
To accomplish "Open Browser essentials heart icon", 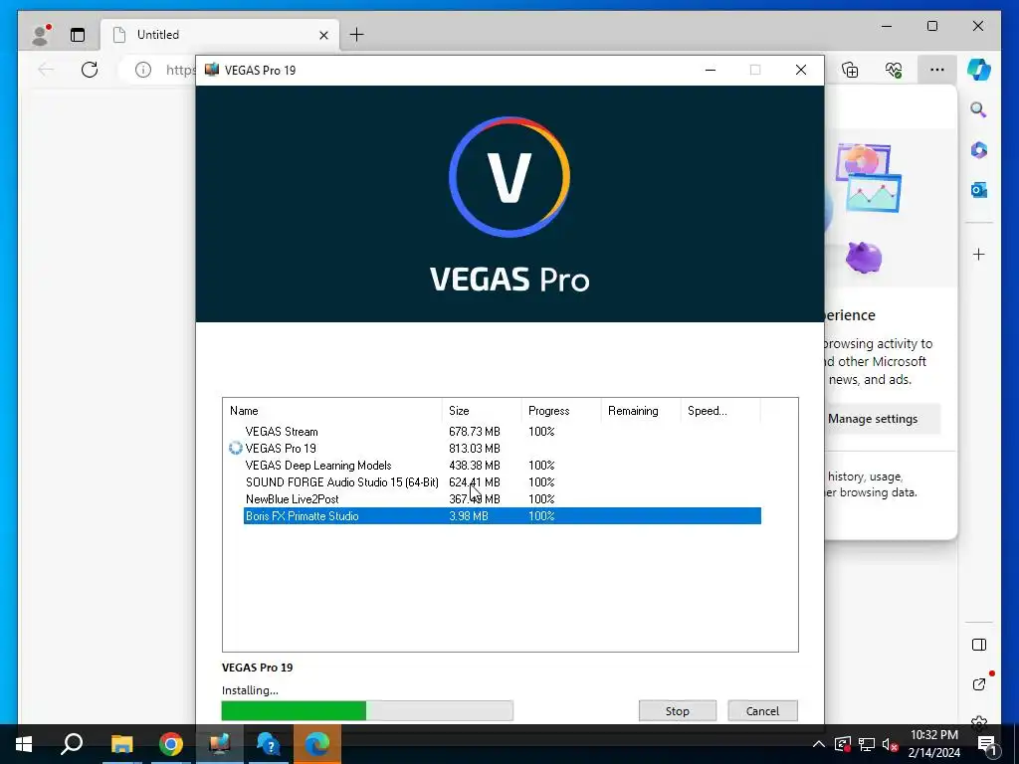I will (895, 70).
